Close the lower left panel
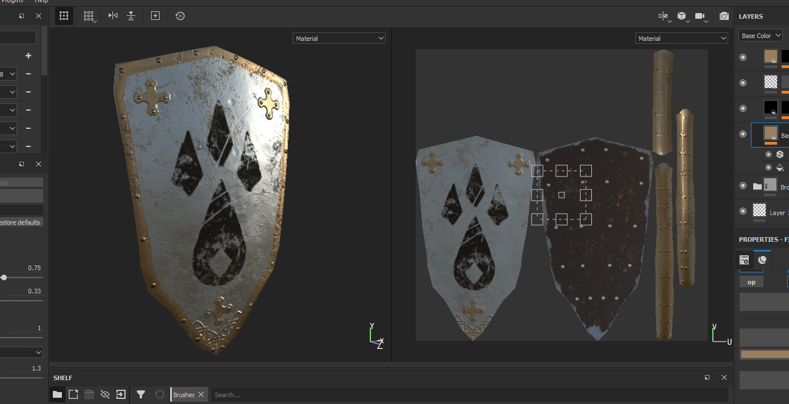The image size is (789, 404). click(39, 164)
